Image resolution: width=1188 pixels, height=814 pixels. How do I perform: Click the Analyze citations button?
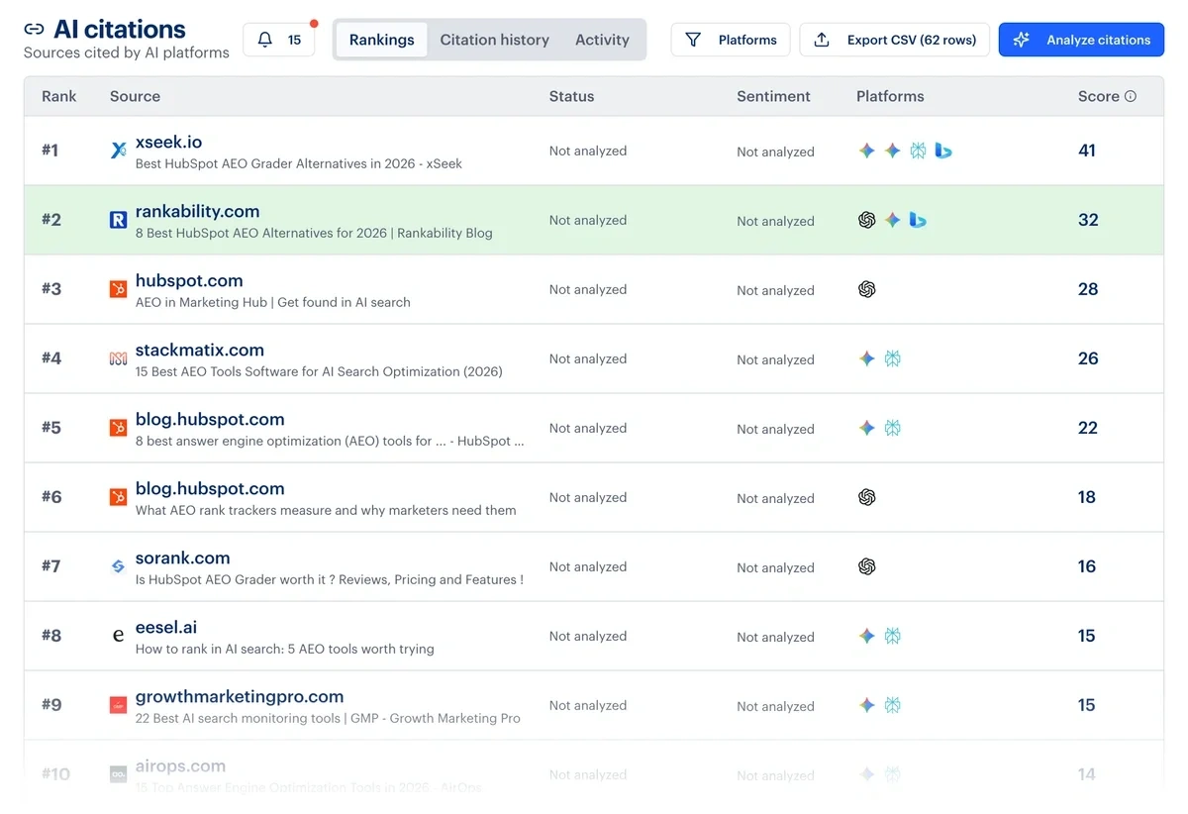[x=1081, y=40]
